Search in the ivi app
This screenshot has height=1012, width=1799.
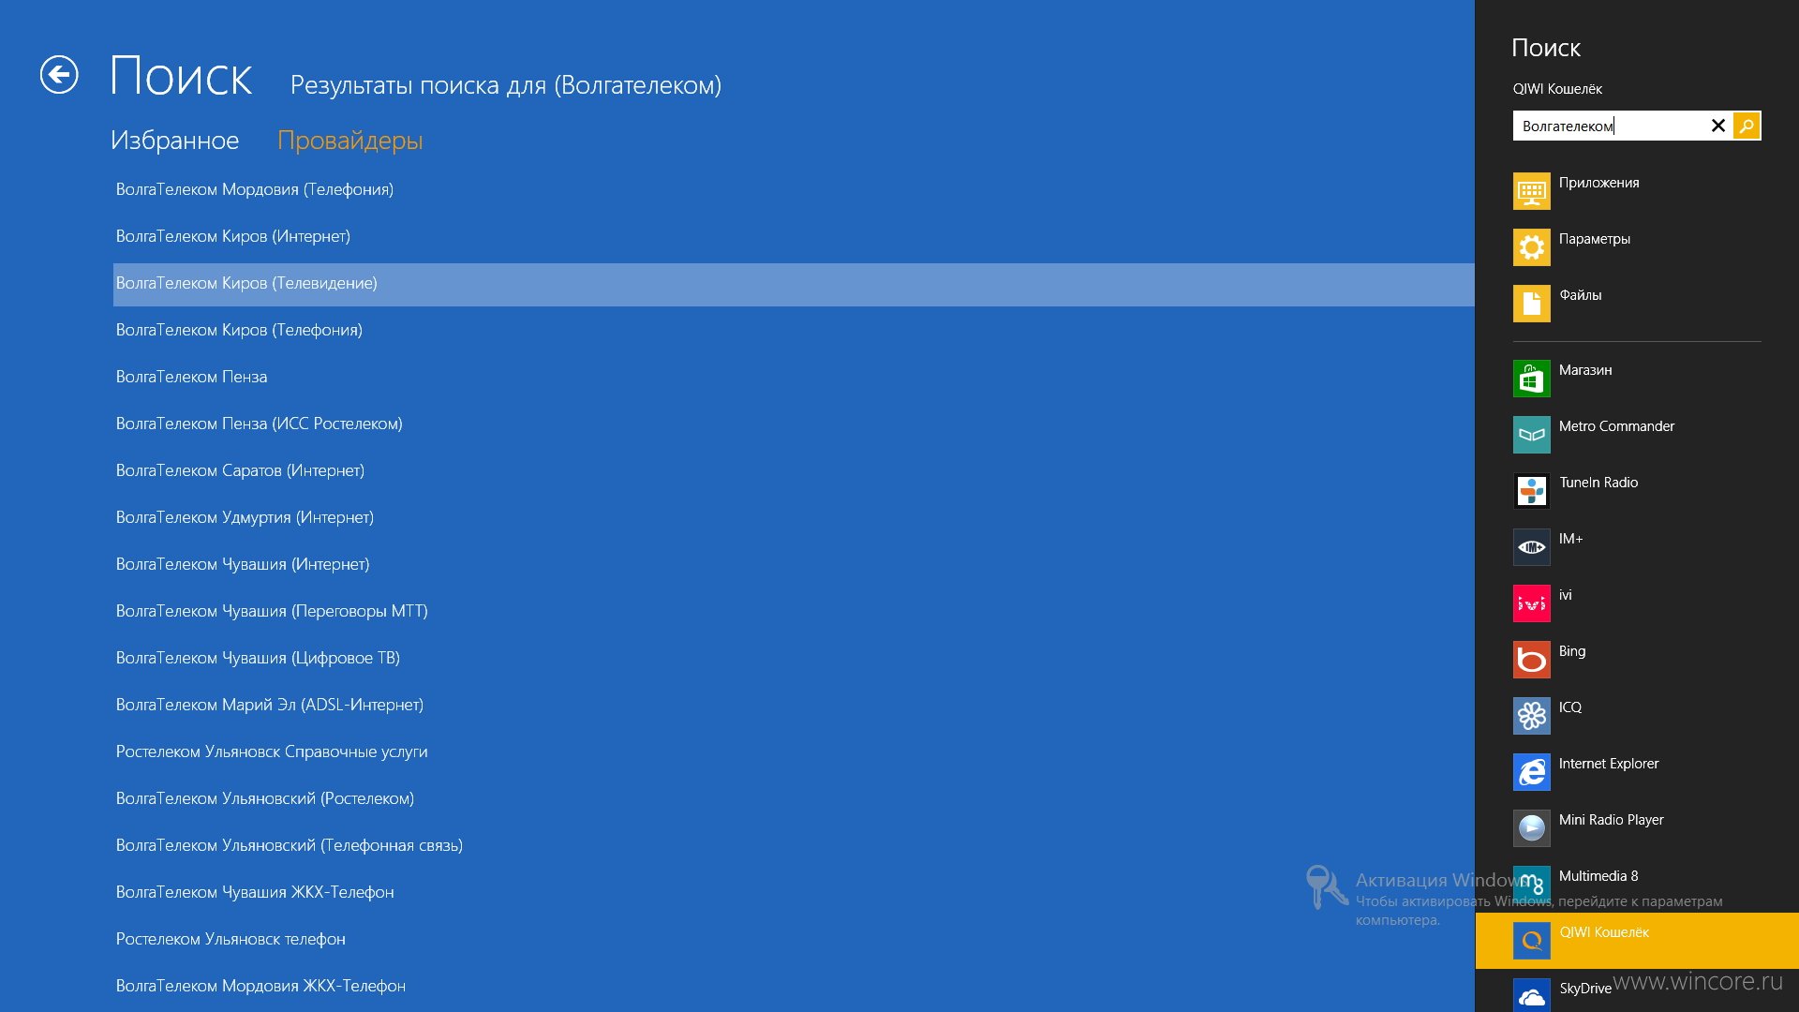click(x=1637, y=603)
